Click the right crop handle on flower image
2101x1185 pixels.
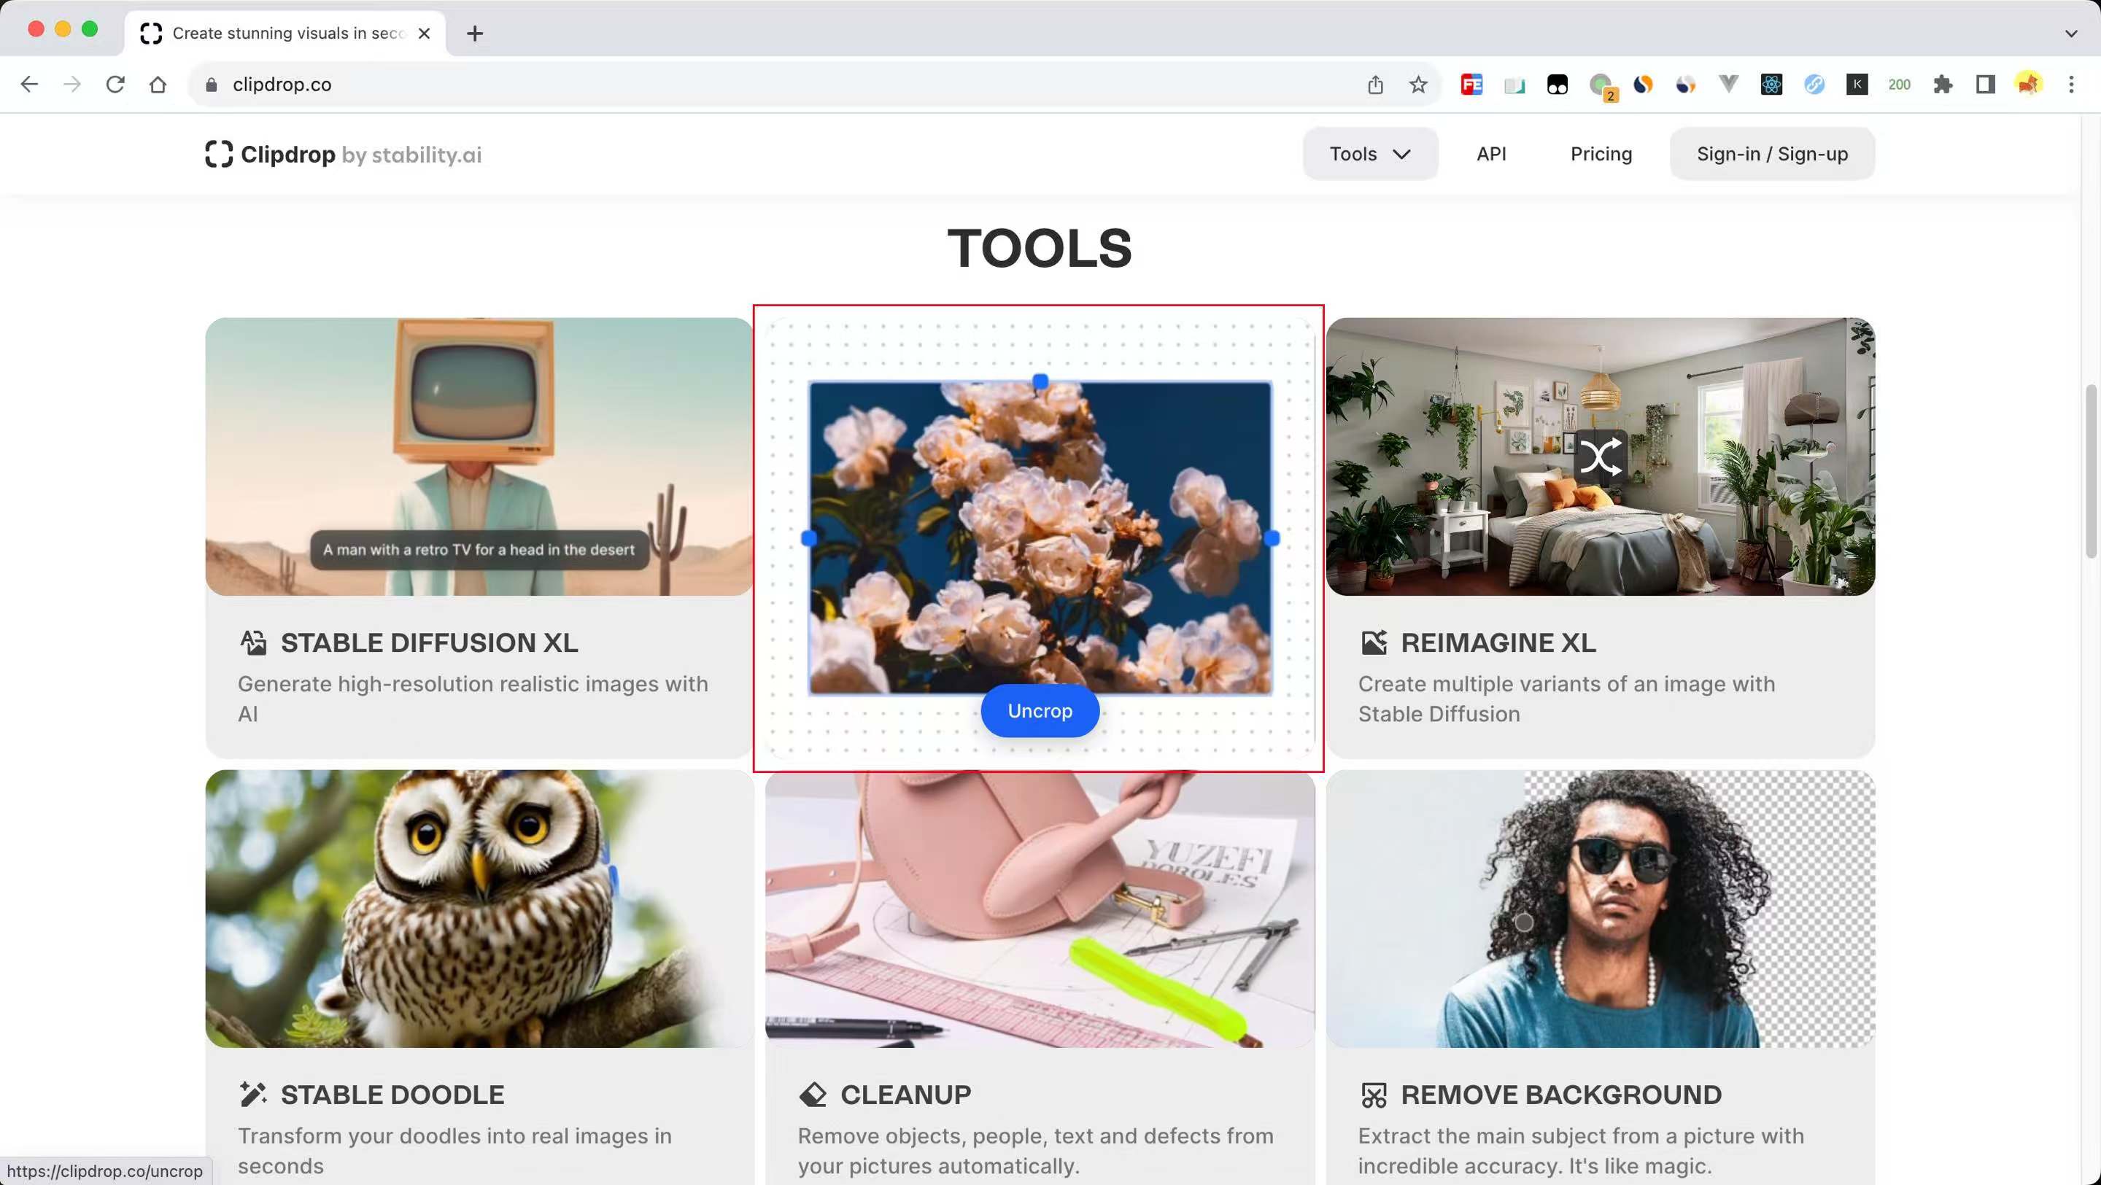(x=1272, y=538)
